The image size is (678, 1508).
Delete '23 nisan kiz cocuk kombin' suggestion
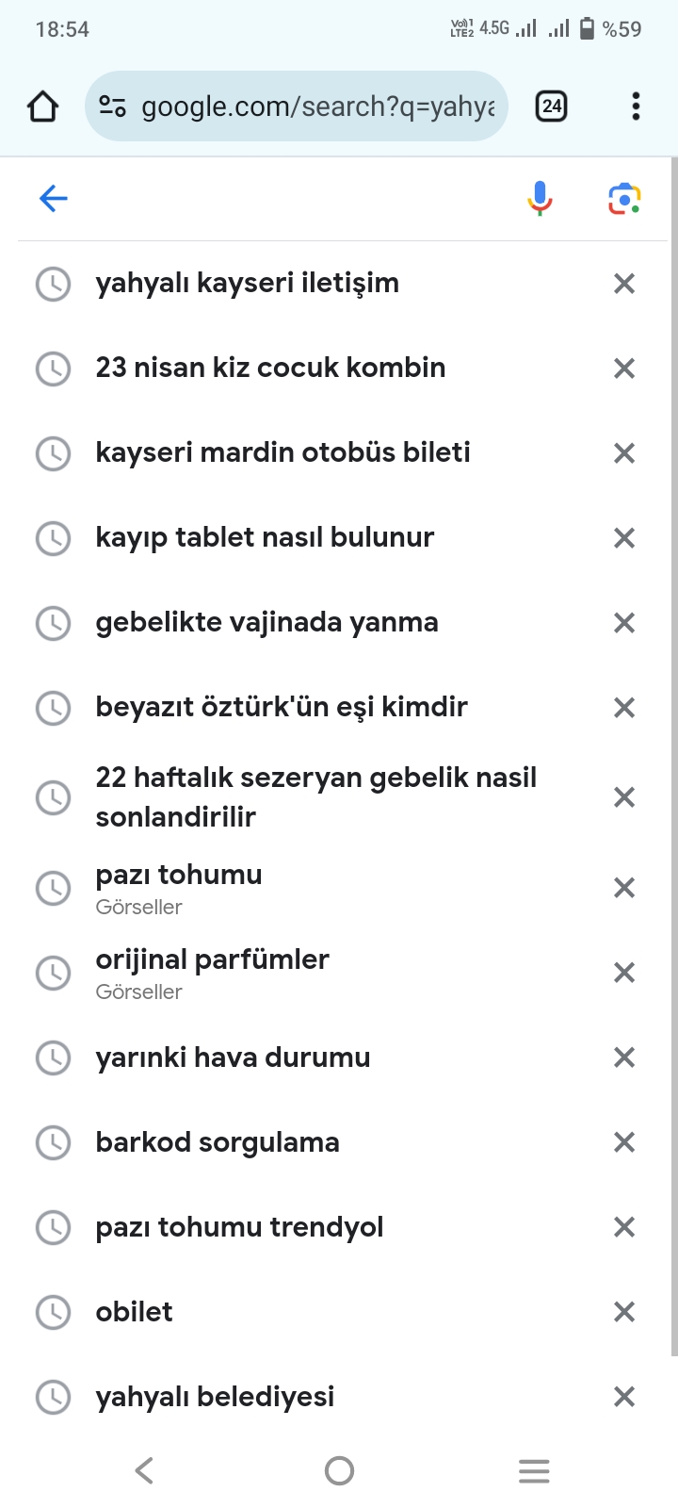pos(624,368)
